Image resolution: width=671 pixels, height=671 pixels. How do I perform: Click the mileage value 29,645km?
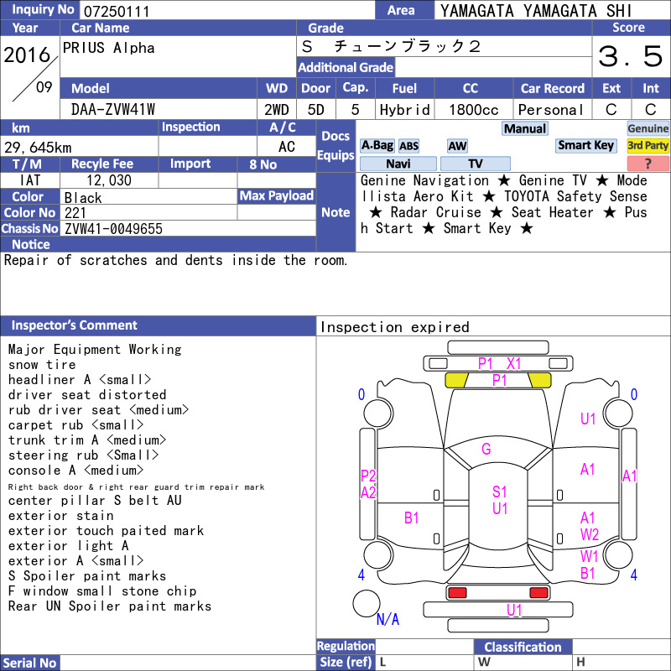pyautogui.click(x=38, y=148)
